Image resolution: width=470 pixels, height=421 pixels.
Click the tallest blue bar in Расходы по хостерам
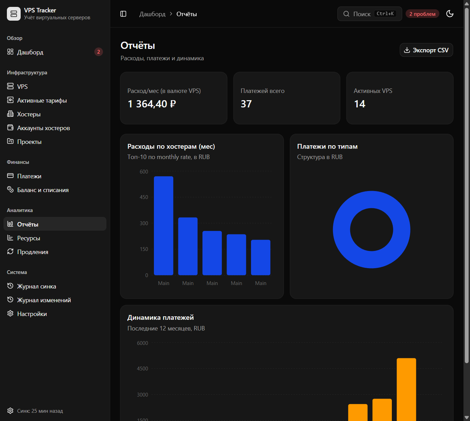[164, 226]
